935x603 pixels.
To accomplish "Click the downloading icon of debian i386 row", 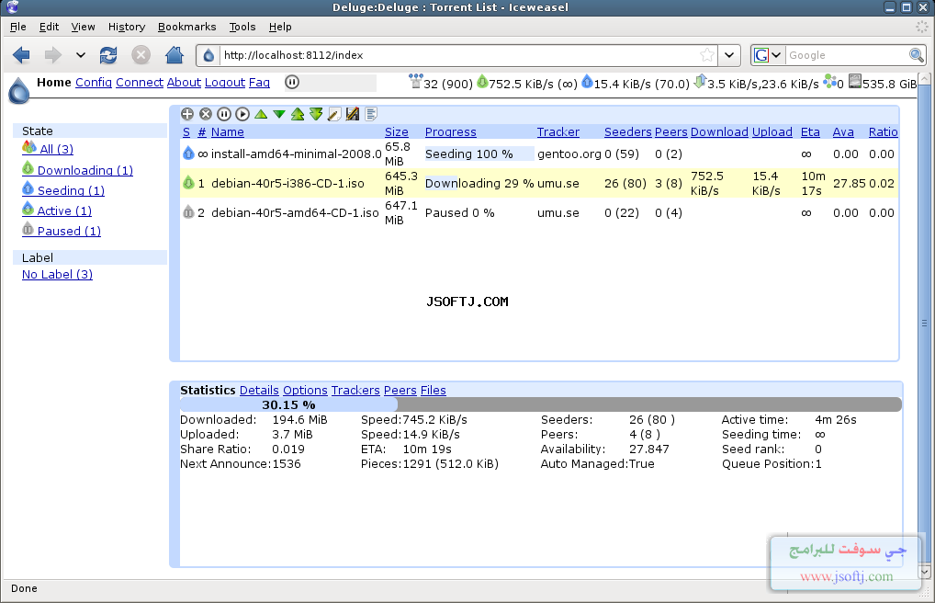I will (188, 183).
